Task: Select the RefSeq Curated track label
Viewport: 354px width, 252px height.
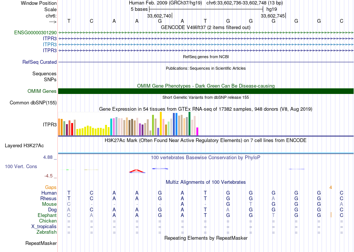Action: coord(39,62)
